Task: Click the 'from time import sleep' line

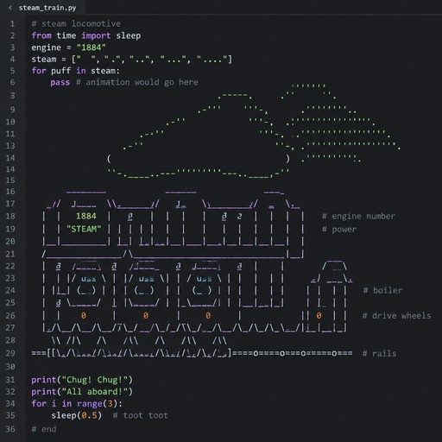Action: click(86, 35)
